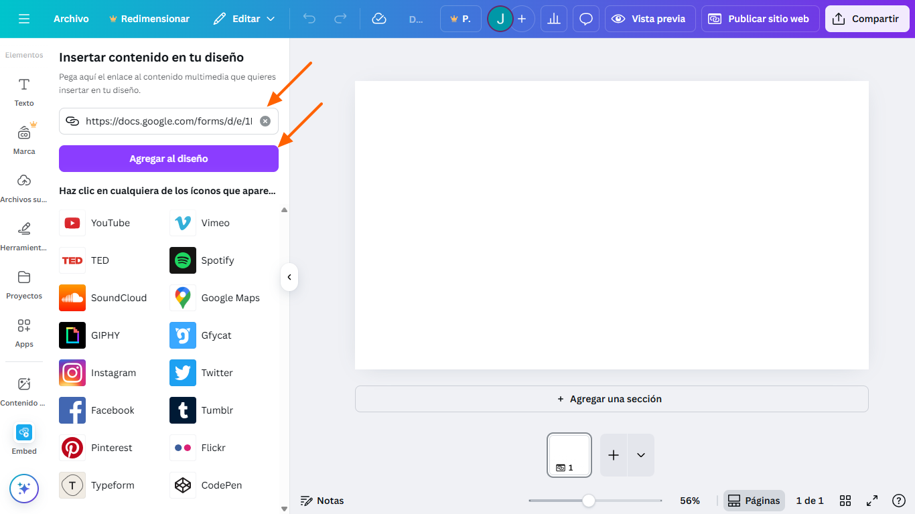Open the Herramientas drawing tools
The height and width of the screenshot is (514, 915).
(24, 236)
